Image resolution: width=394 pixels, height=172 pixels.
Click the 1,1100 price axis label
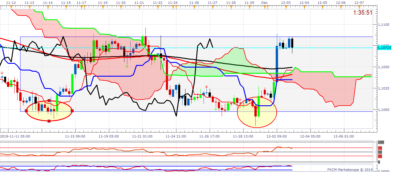pos(383,25)
